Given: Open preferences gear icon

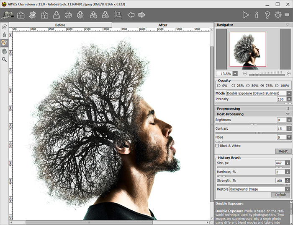Looking at the screenshot, I should [278, 15].
